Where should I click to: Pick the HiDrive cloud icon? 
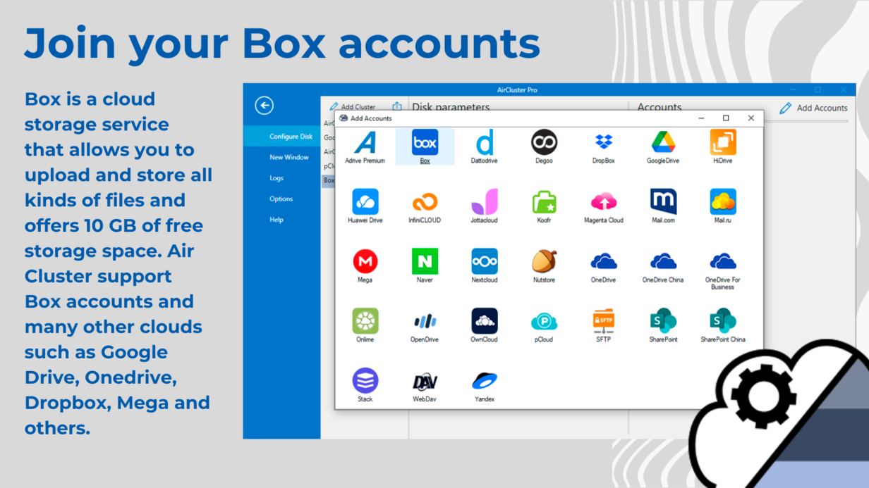[x=723, y=142]
